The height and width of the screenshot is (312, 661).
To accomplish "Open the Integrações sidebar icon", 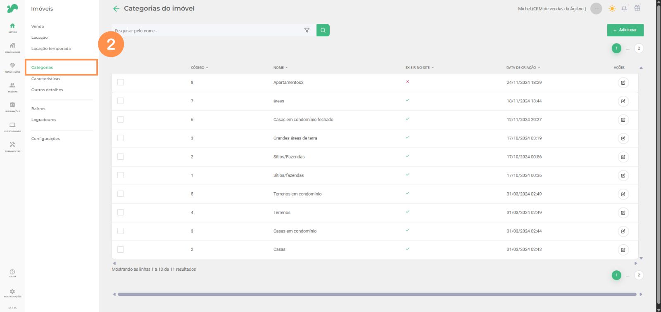I will 12,106.
